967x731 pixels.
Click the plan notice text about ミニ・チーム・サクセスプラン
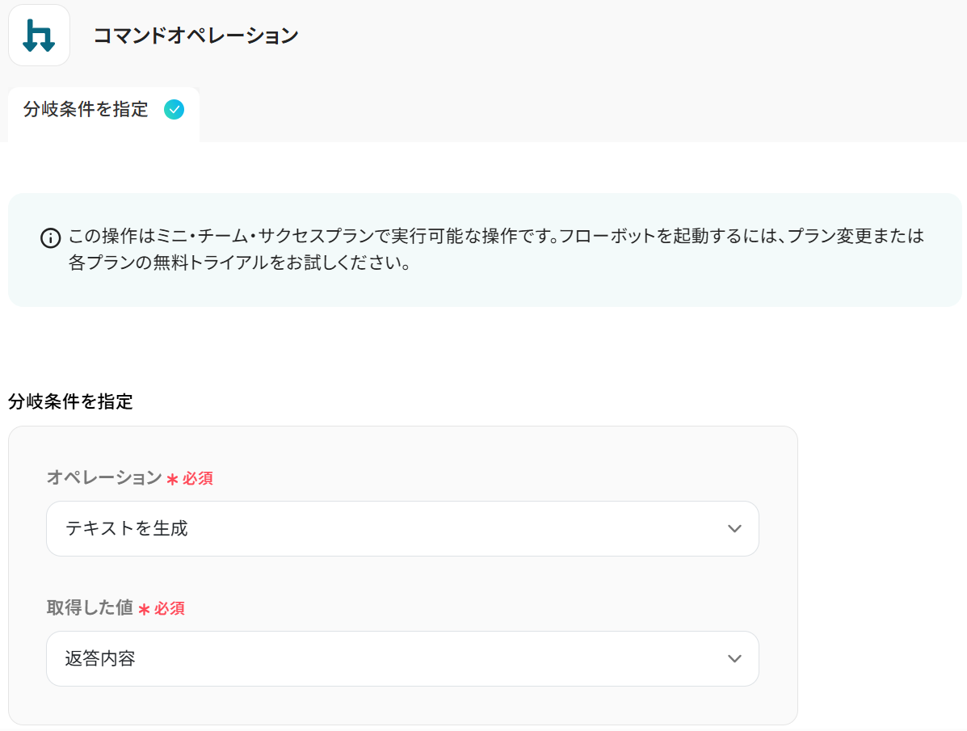coord(496,237)
